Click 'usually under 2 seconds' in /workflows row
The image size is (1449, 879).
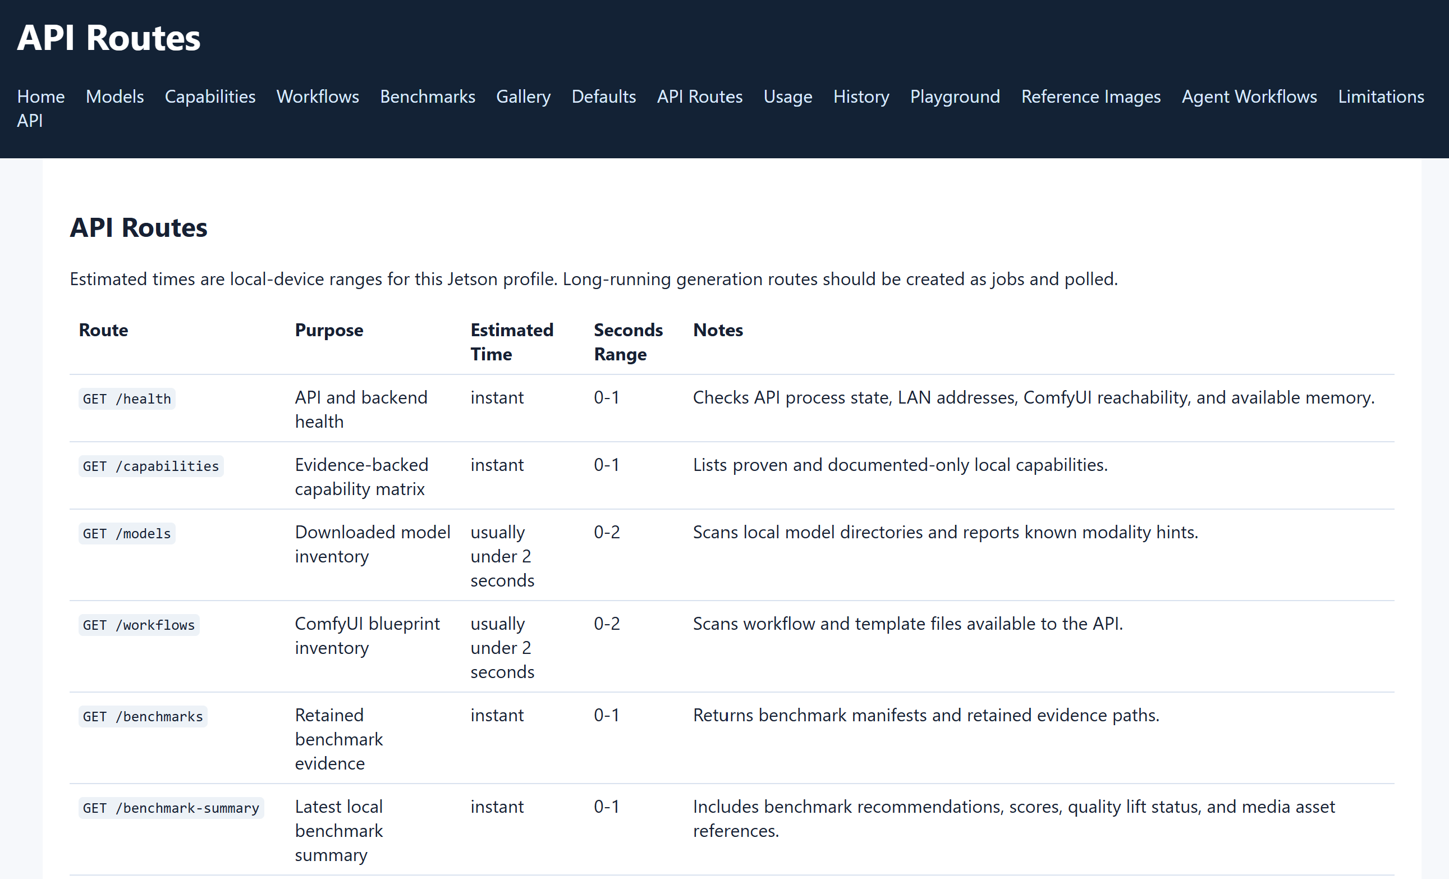(x=502, y=647)
